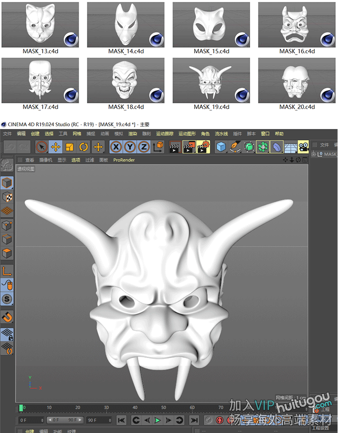The image size is (338, 433).
Task: Open Array modeling objects palette
Action: pyautogui.click(x=263, y=147)
